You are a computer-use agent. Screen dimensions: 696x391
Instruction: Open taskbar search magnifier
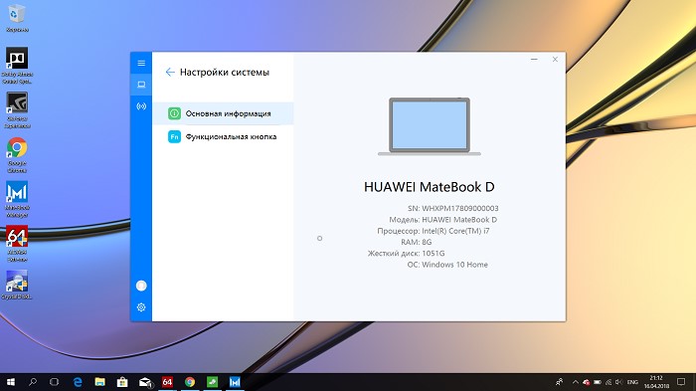(x=33, y=382)
